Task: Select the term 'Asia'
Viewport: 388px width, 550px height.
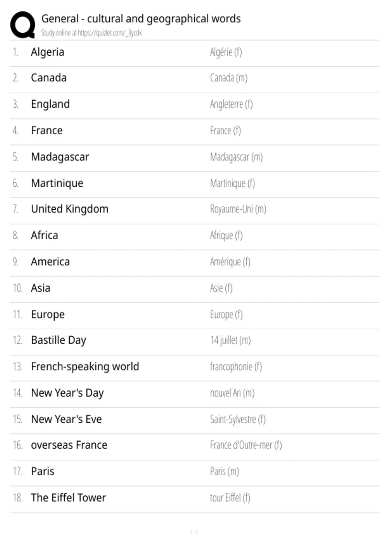Action: click(x=40, y=288)
